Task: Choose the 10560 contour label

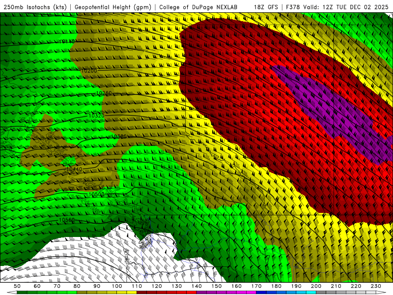Action: [67, 220]
